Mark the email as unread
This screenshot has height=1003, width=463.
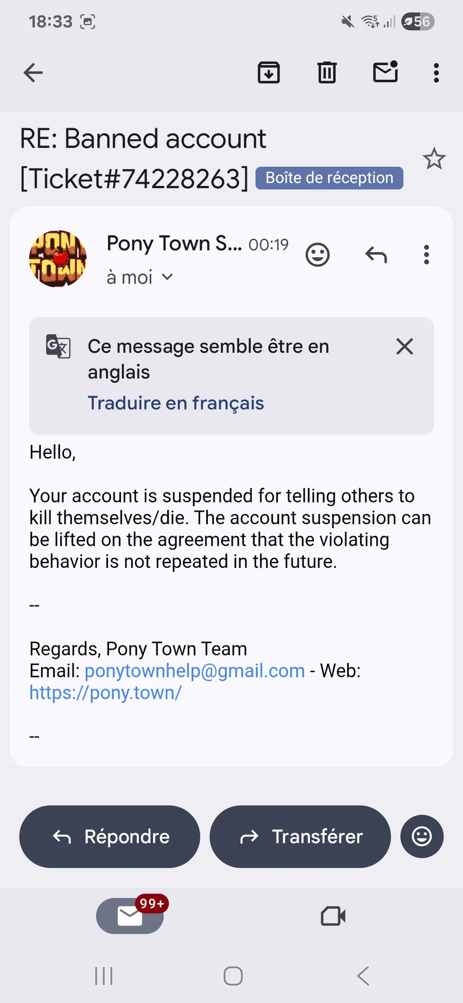coord(385,72)
